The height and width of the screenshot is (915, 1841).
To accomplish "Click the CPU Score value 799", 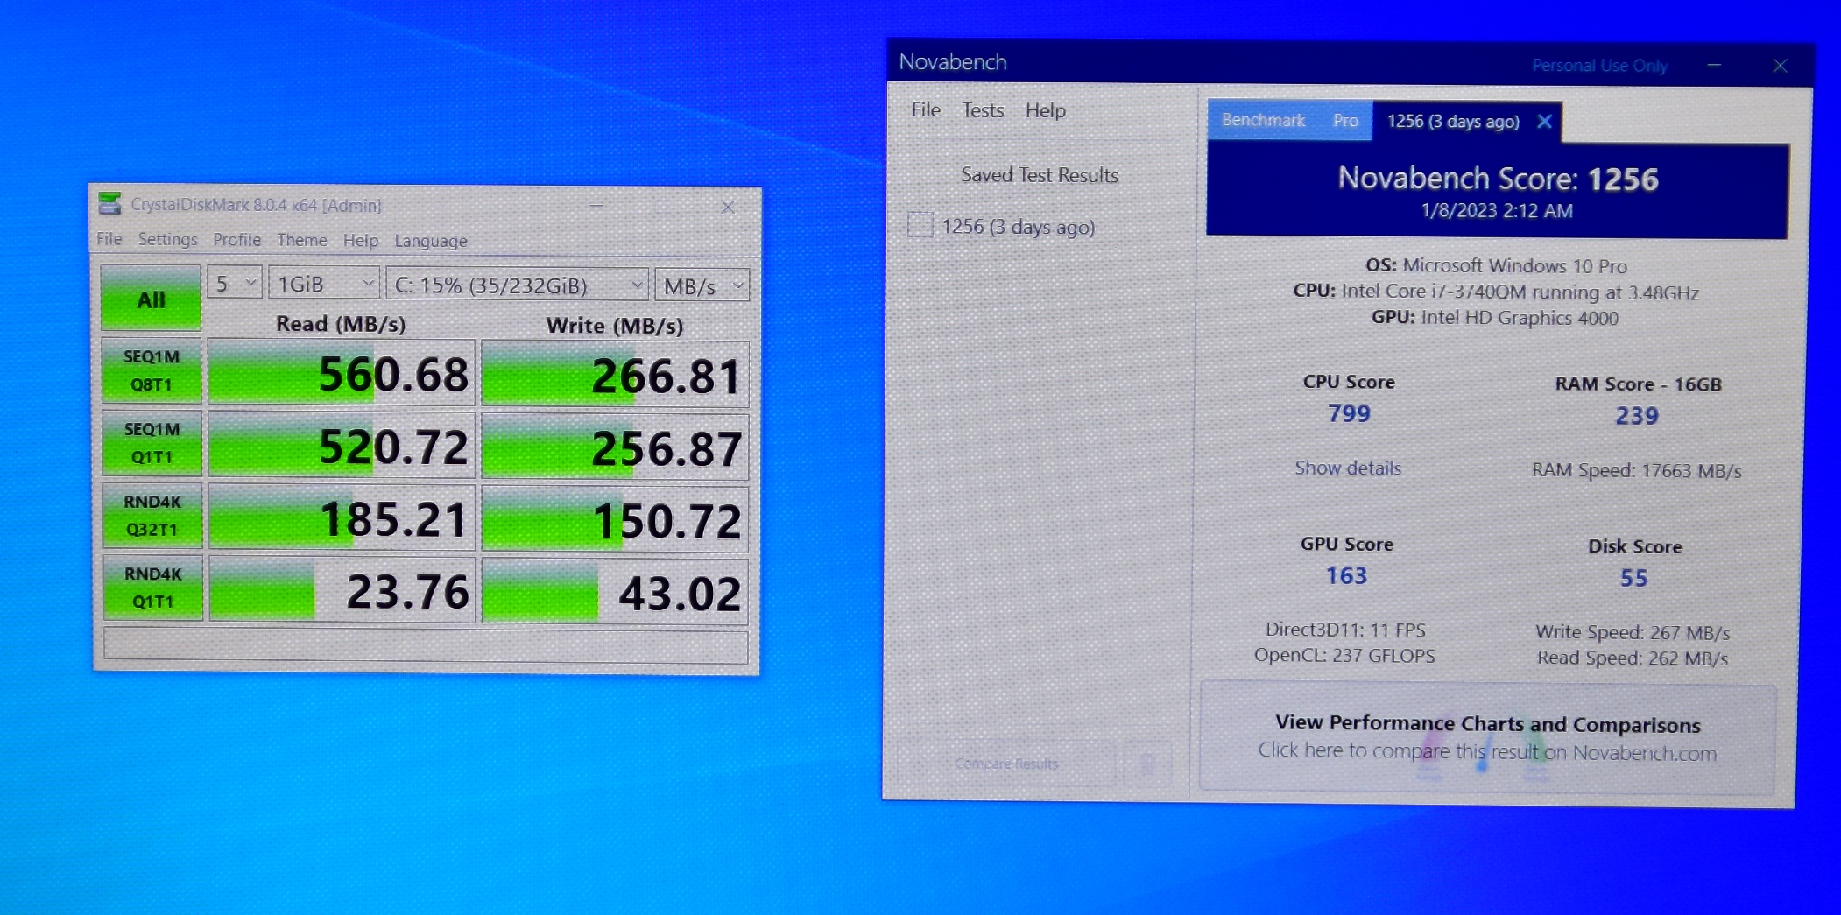I will pos(1349,412).
